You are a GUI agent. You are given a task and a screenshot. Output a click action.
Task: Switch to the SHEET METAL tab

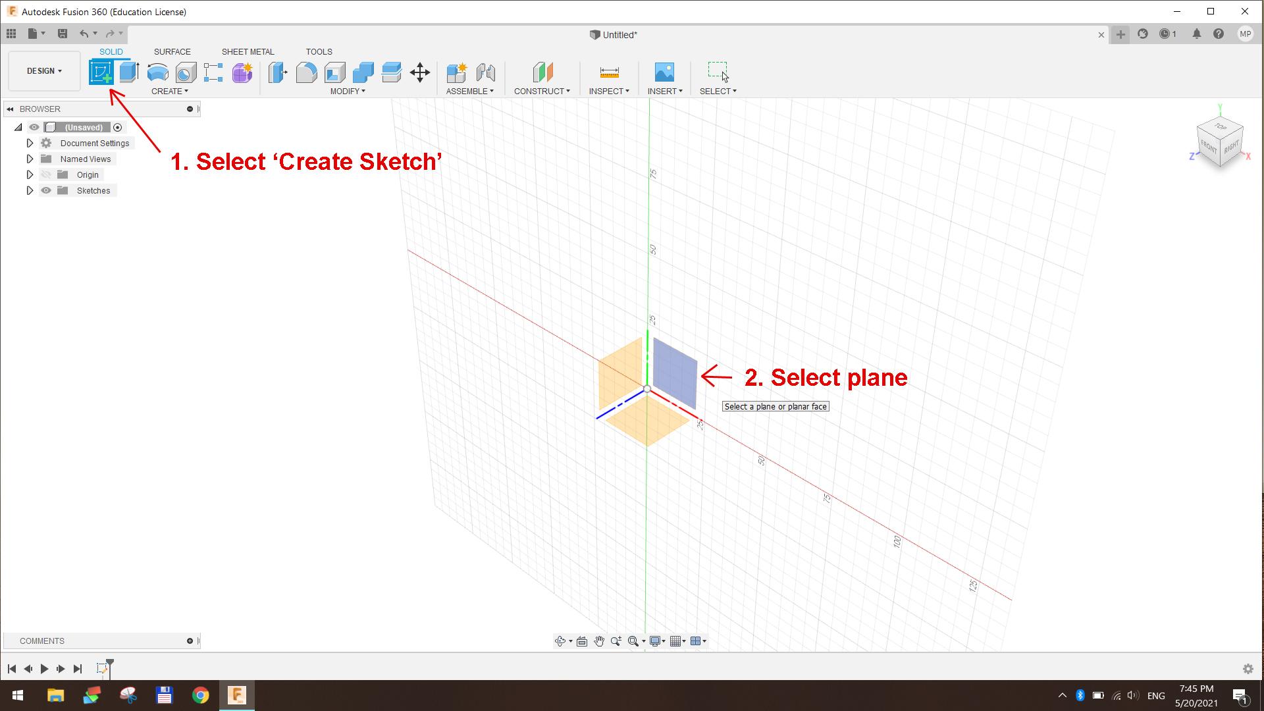click(x=248, y=51)
